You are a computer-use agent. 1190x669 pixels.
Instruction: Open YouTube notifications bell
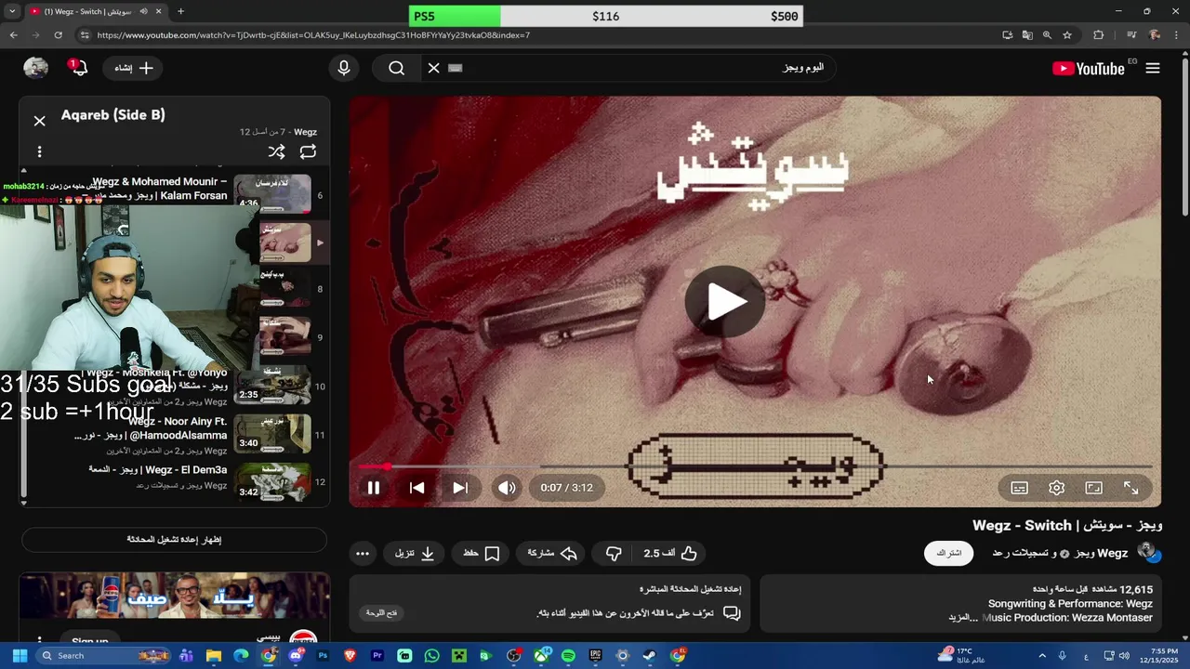(78, 67)
